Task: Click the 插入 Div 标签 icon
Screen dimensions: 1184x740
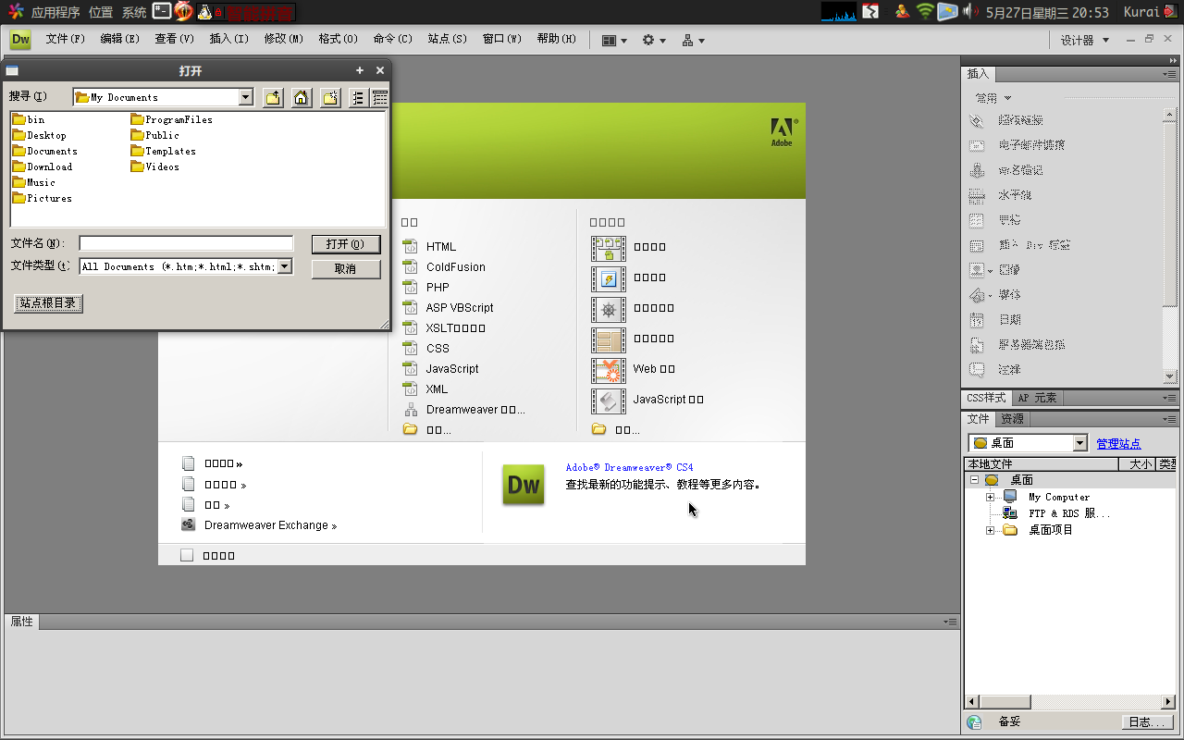Action: [x=977, y=245]
